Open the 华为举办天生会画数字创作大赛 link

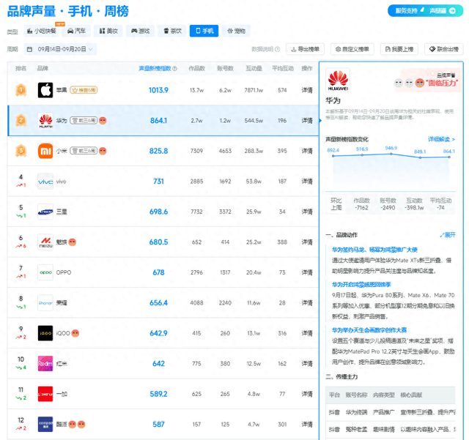tap(369, 330)
